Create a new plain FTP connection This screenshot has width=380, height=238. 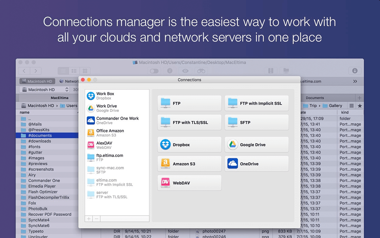point(189,103)
